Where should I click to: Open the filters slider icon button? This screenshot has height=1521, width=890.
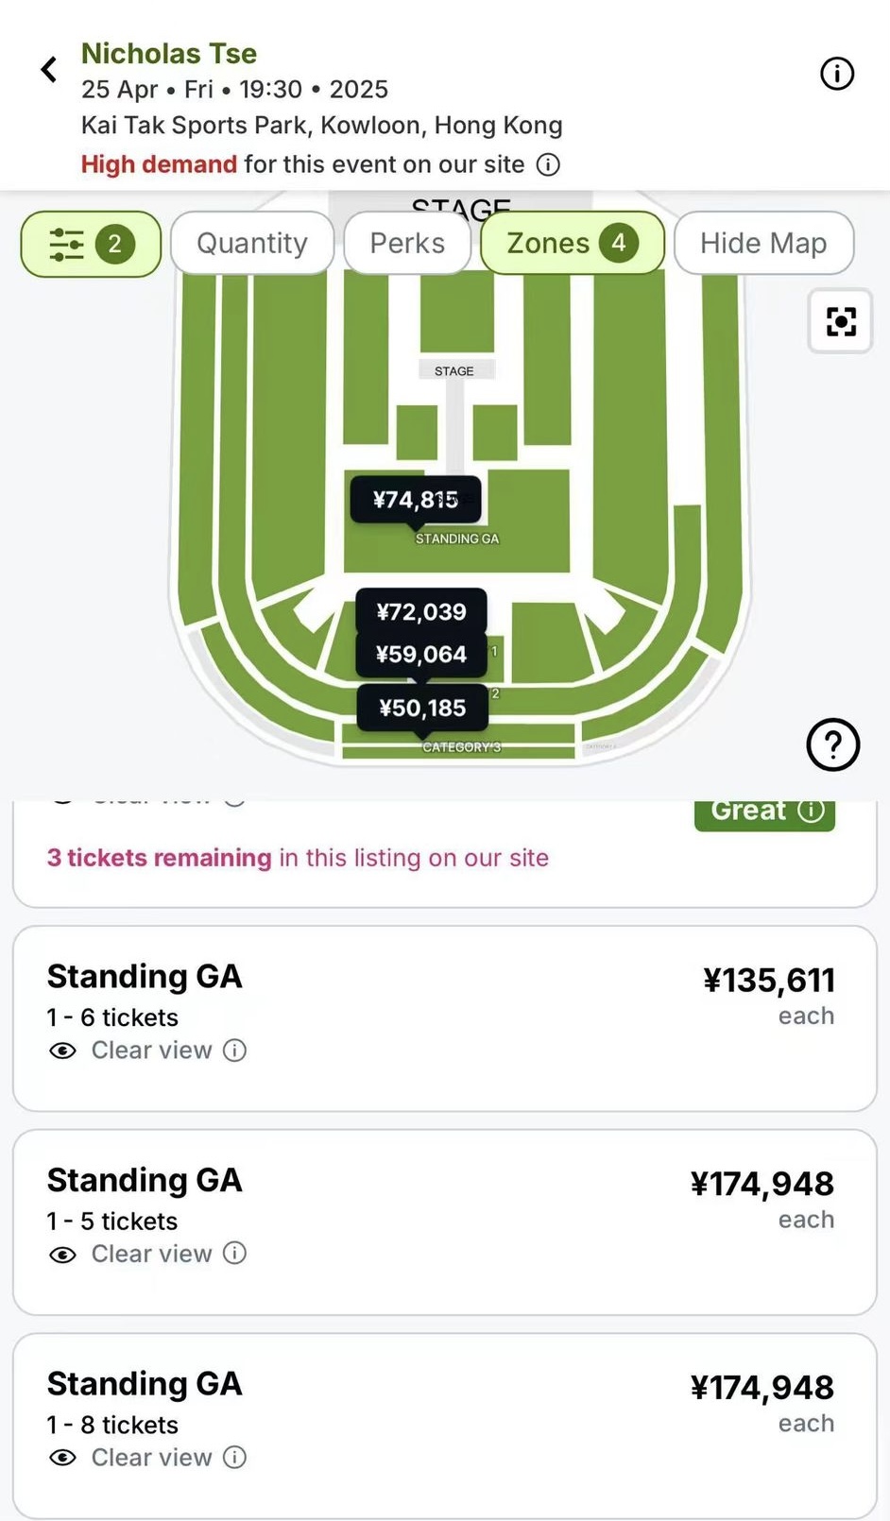[91, 245]
